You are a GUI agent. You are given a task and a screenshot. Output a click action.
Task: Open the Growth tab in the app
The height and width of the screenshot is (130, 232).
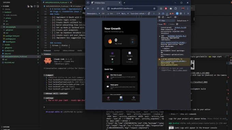point(121,98)
